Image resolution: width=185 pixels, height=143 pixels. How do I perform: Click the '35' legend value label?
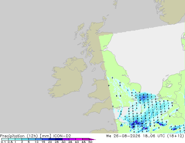click(70, 142)
